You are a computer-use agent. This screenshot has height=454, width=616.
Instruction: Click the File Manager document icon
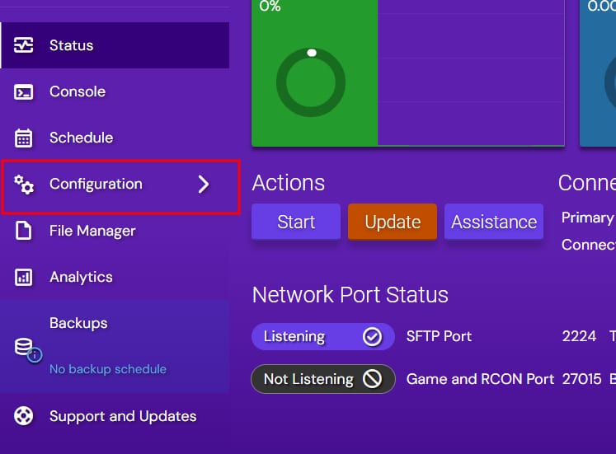click(24, 231)
